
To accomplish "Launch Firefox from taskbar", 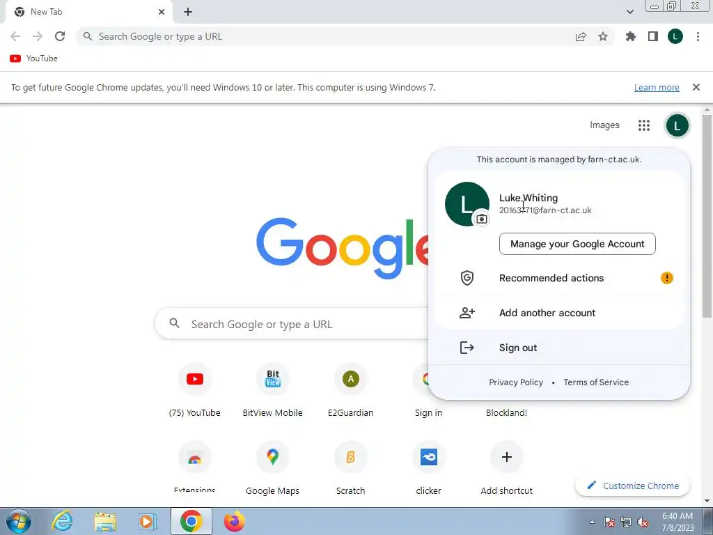I will click(x=235, y=521).
